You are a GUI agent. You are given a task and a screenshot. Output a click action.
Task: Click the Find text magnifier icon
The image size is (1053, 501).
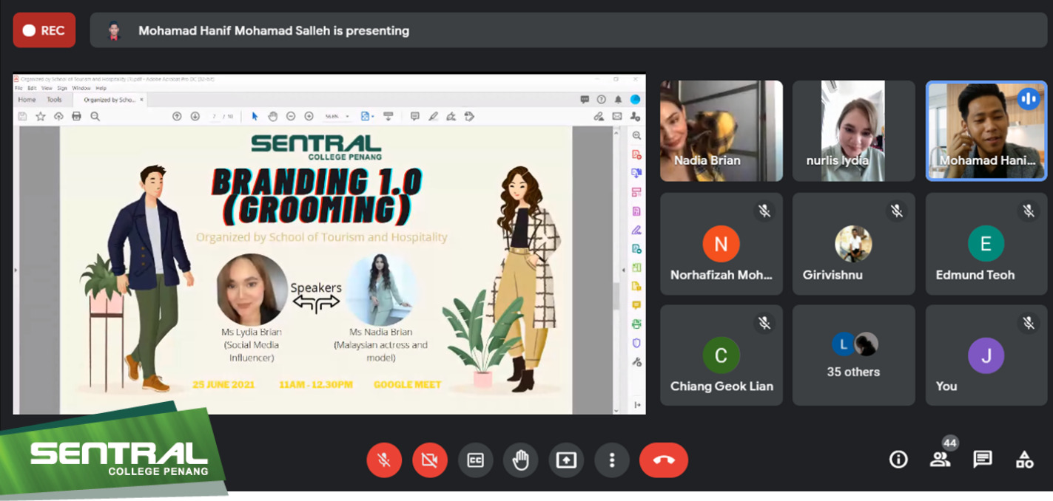[95, 116]
